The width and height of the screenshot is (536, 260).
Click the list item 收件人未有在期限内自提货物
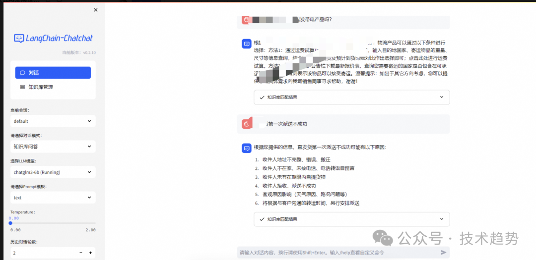tap(294, 177)
